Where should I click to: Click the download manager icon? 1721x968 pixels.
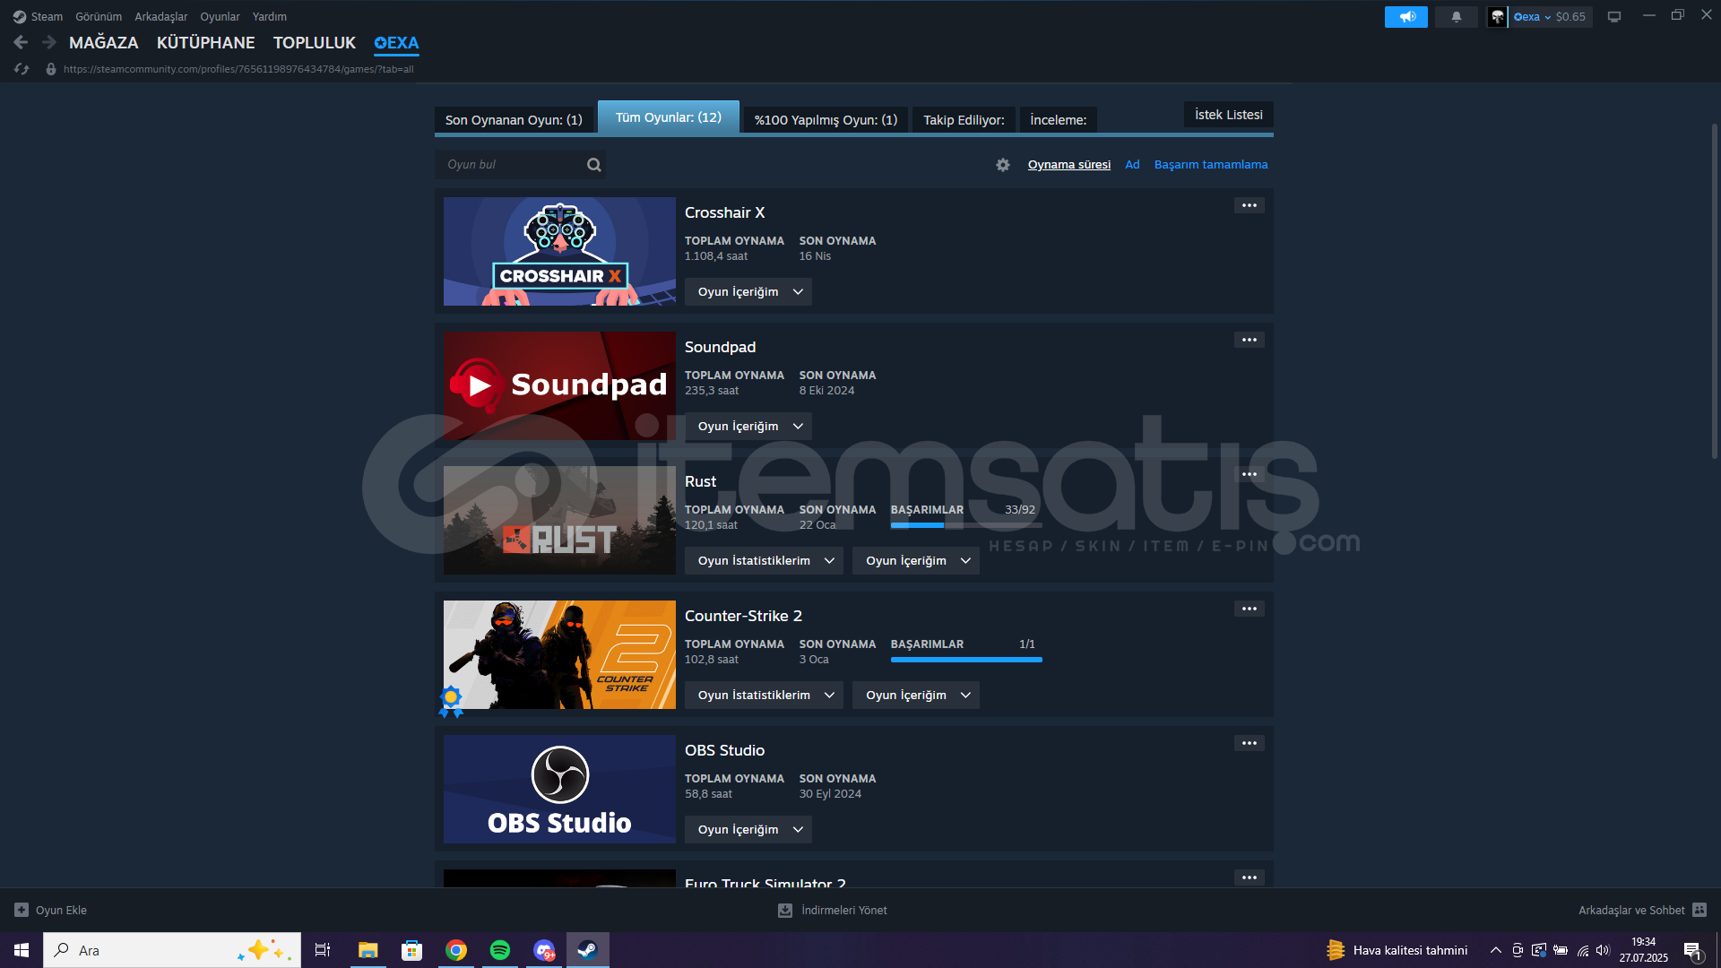click(x=785, y=910)
